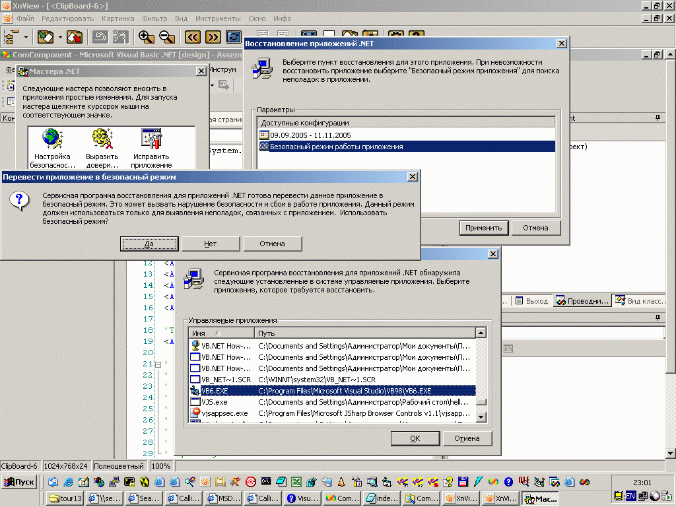Open the Вид menu
676x507 pixels.
181,18
